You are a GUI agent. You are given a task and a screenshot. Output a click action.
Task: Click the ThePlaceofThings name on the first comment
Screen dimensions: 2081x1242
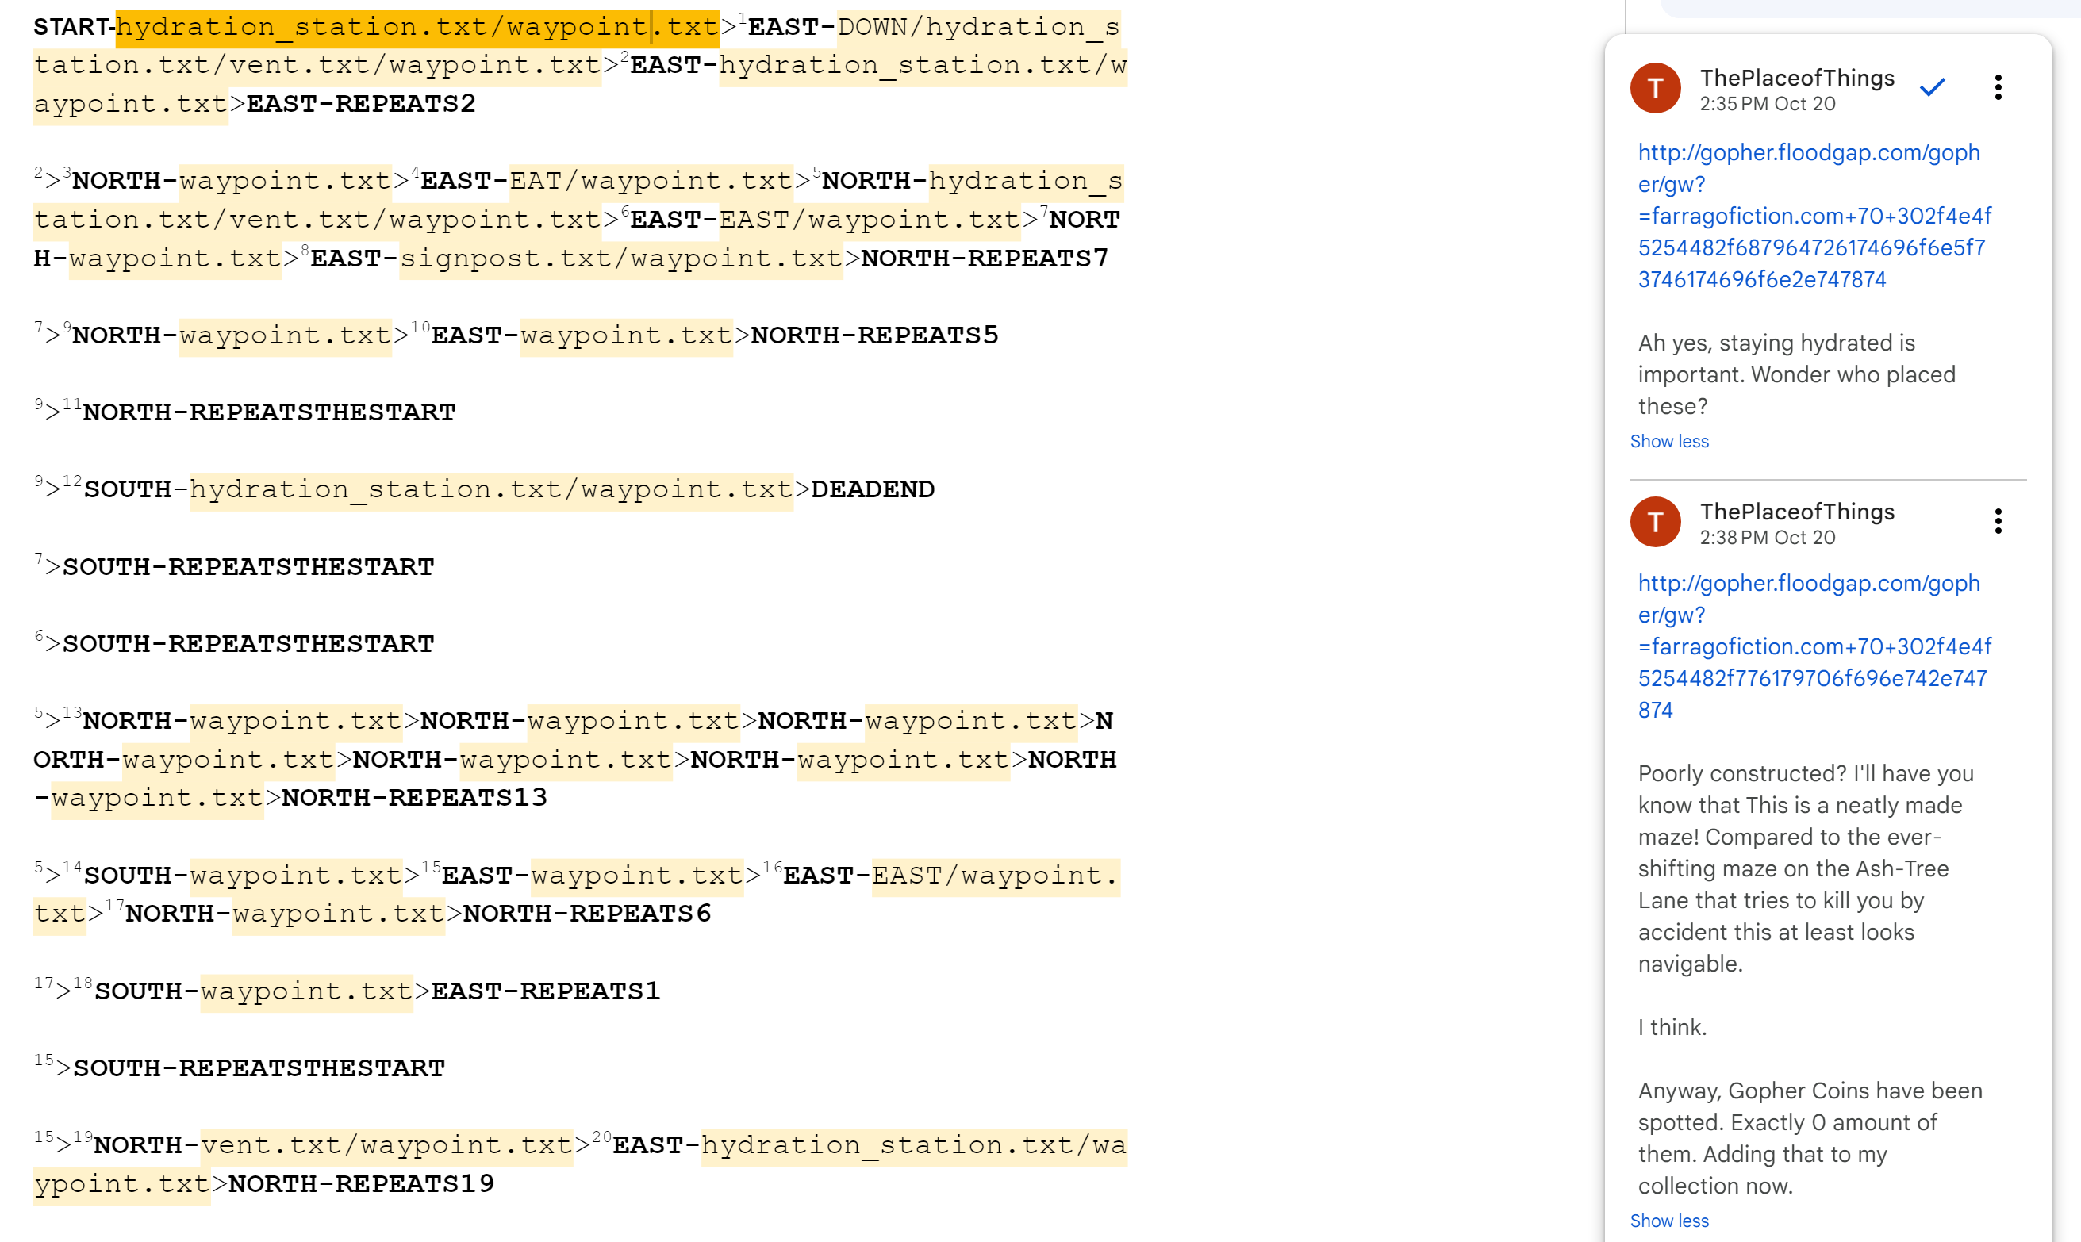[x=1796, y=77]
